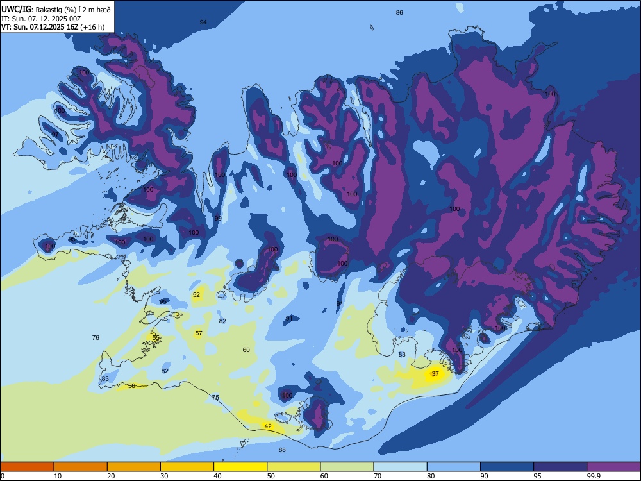The width and height of the screenshot is (641, 481).
Task: Click the title text 'Rakastig (%) í 2 m hæð'
Action: 74,10
